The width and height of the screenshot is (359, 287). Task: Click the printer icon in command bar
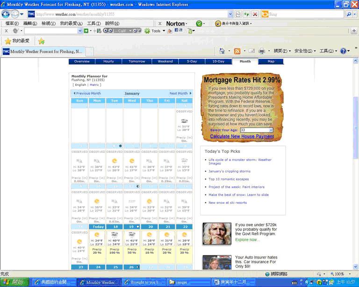click(x=262, y=51)
